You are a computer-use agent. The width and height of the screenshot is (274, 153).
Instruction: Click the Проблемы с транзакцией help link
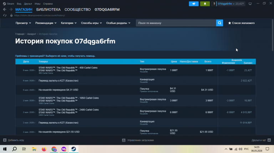55,56
